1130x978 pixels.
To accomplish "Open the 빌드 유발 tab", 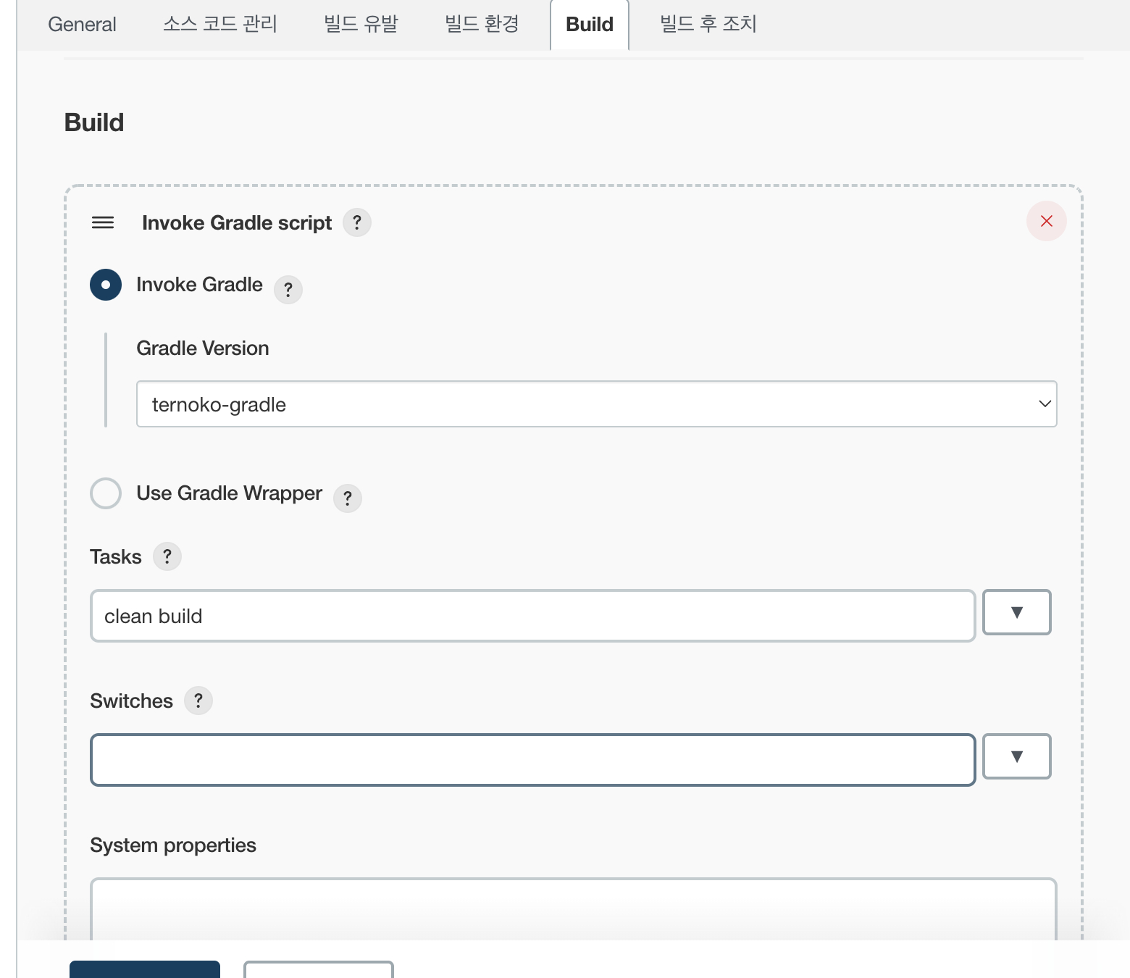I will coord(361,25).
